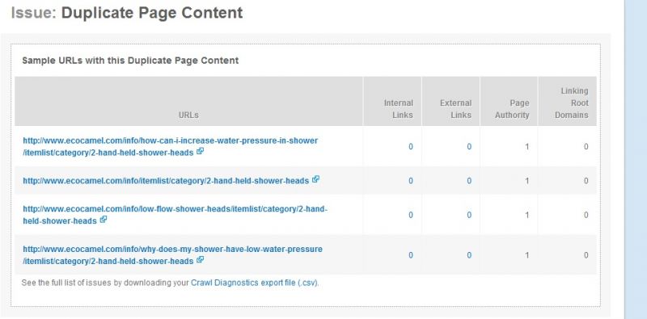This screenshot has width=647, height=319.
Task: Click External Links count for why-does-my-shower row
Action: pos(469,255)
